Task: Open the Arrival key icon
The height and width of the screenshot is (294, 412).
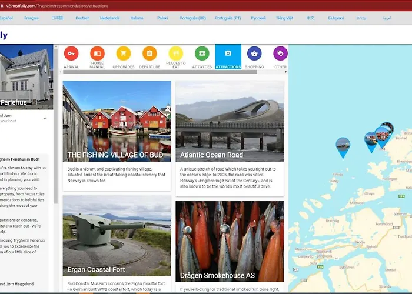Action: point(71,54)
